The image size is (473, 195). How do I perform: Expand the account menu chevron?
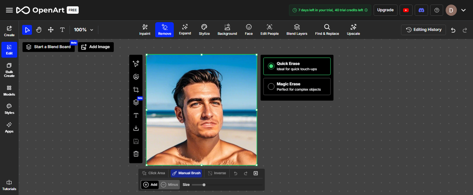click(463, 10)
